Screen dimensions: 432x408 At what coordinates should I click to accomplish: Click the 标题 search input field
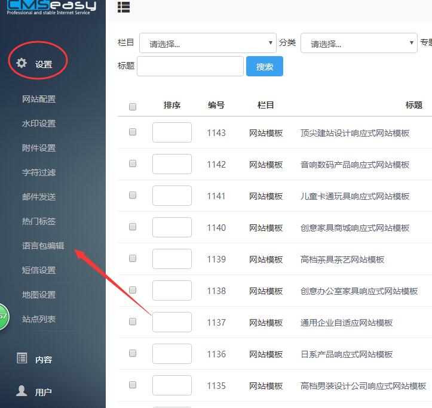190,66
